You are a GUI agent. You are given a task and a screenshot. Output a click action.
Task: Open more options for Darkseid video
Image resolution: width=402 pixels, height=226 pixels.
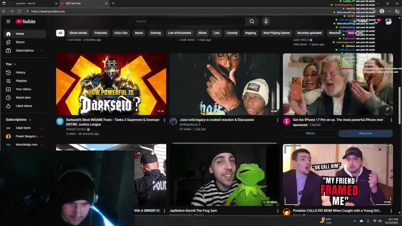coord(164,120)
